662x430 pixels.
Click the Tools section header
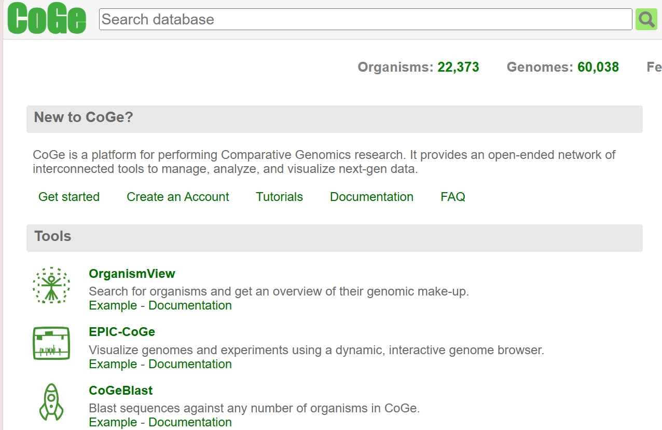[x=335, y=238]
